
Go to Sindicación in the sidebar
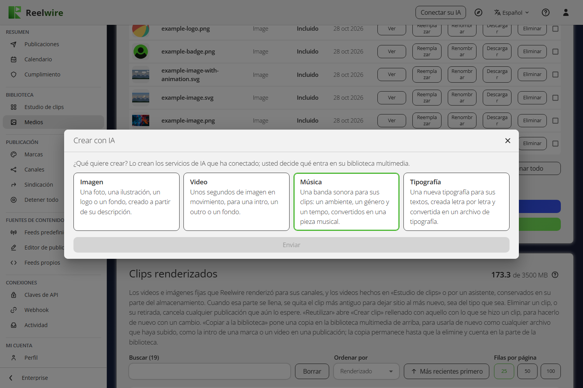coord(53,185)
